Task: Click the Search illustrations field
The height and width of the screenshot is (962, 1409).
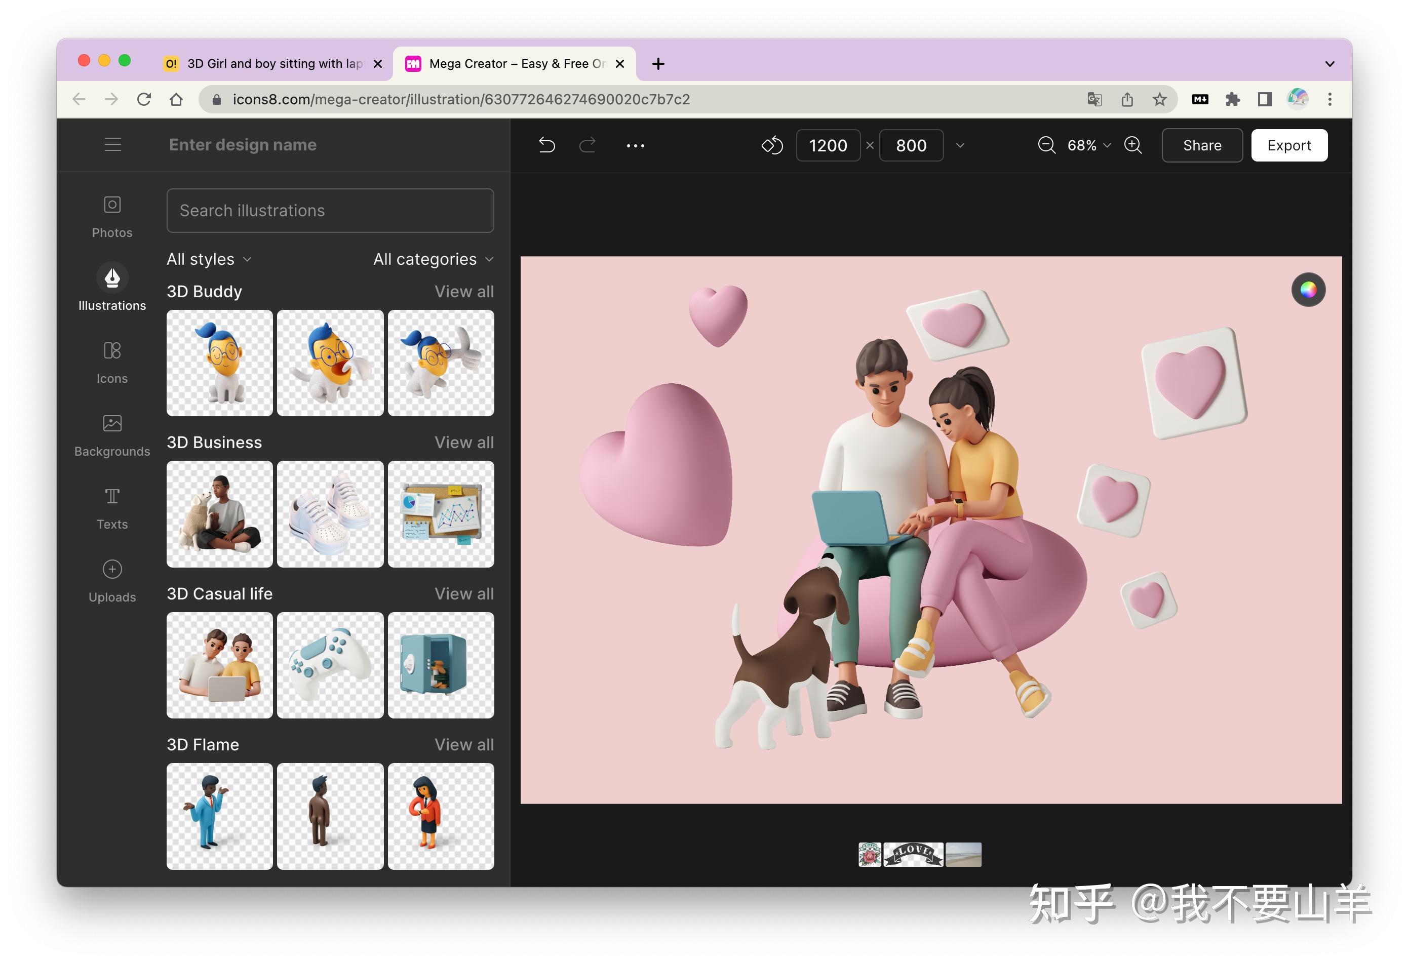Action: coord(330,210)
